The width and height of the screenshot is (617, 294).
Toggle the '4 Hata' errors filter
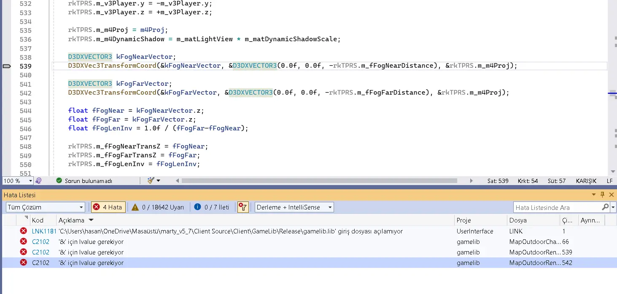[108, 207]
